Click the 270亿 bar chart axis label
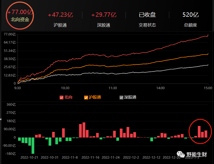Image resolution: width=214 pixels, height=164 pixels. click(11, 113)
